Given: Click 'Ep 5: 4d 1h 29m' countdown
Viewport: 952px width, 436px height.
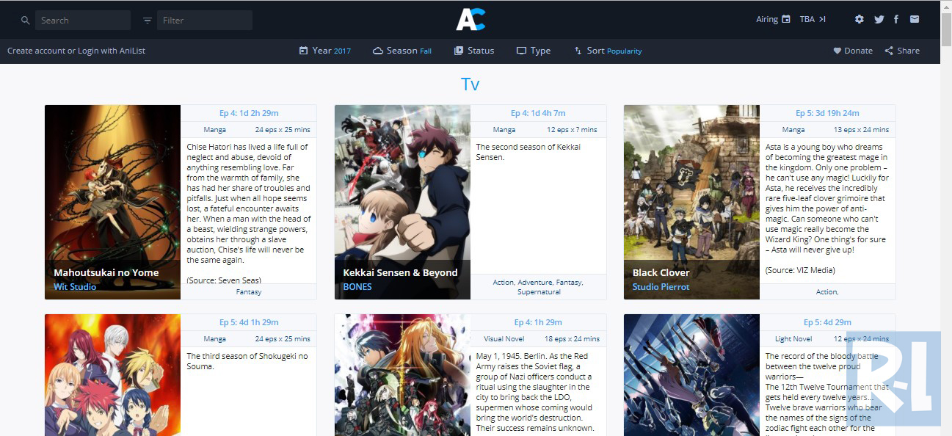Looking at the screenshot, I should pos(249,322).
